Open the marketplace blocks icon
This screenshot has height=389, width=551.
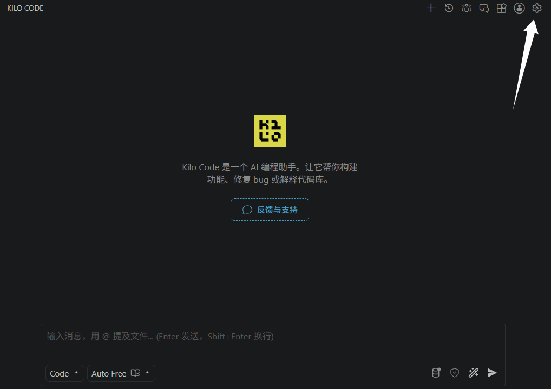(501, 8)
